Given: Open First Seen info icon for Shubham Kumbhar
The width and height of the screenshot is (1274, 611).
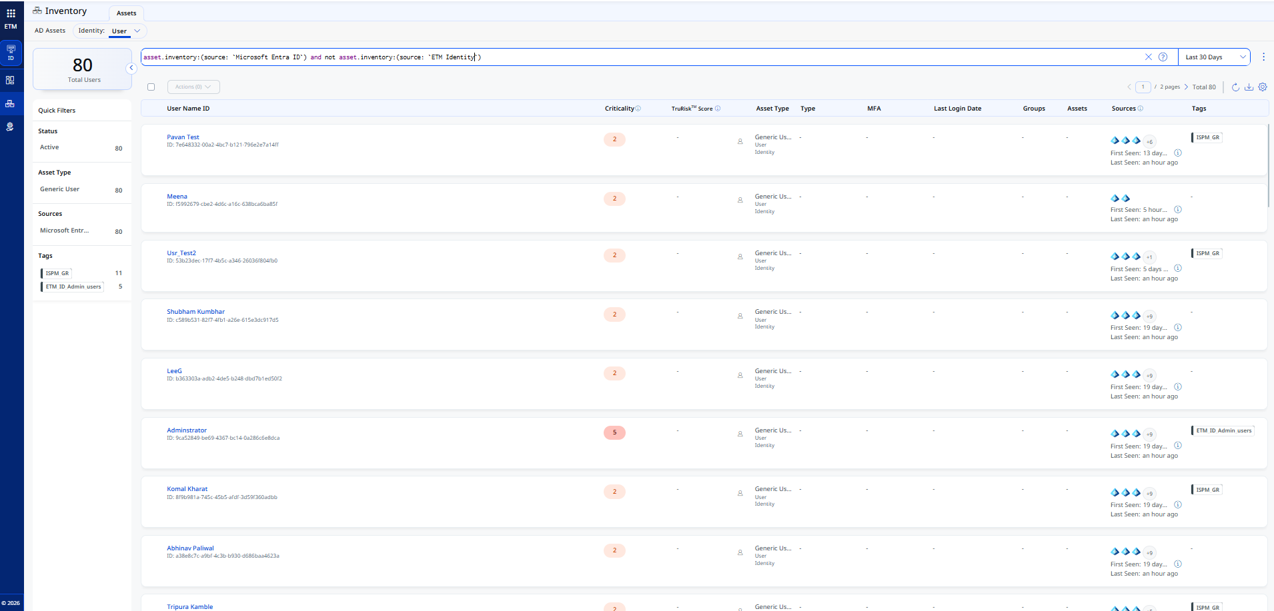Looking at the screenshot, I should tap(1178, 327).
